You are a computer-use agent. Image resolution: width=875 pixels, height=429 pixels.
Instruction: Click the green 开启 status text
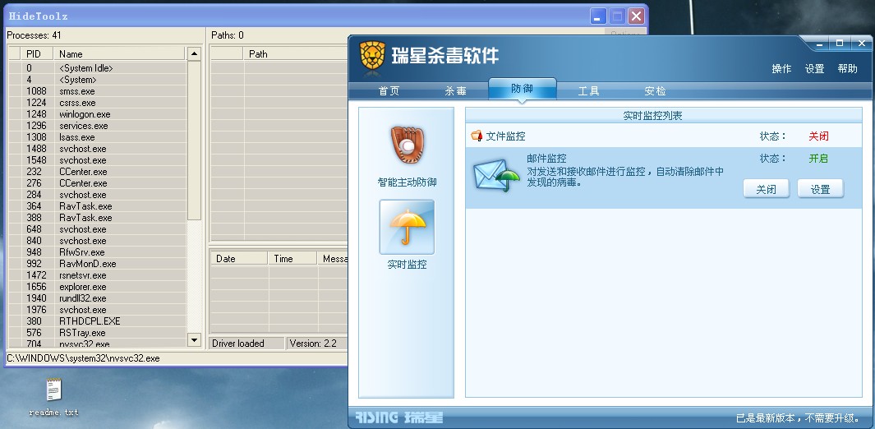pyautogui.click(x=818, y=159)
